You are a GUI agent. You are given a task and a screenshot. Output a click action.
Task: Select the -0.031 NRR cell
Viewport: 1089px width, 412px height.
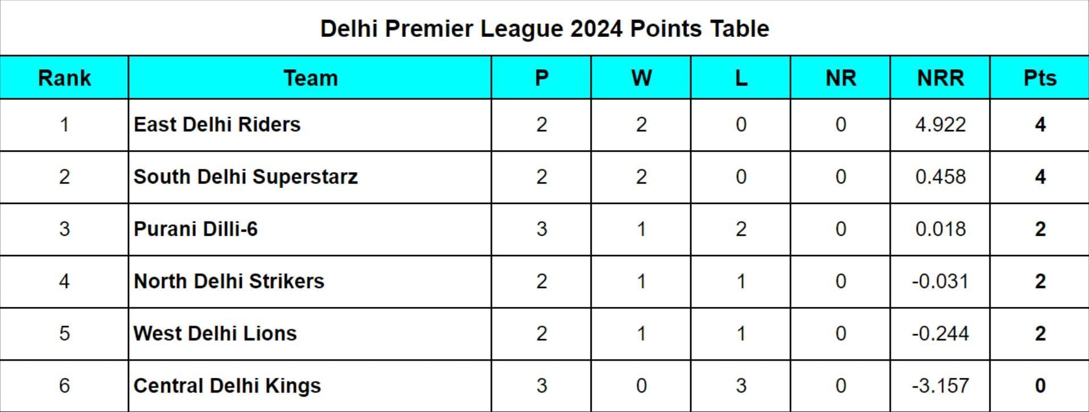pyautogui.click(x=940, y=281)
